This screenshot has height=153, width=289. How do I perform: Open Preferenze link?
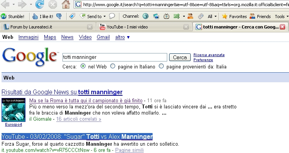click(203, 60)
